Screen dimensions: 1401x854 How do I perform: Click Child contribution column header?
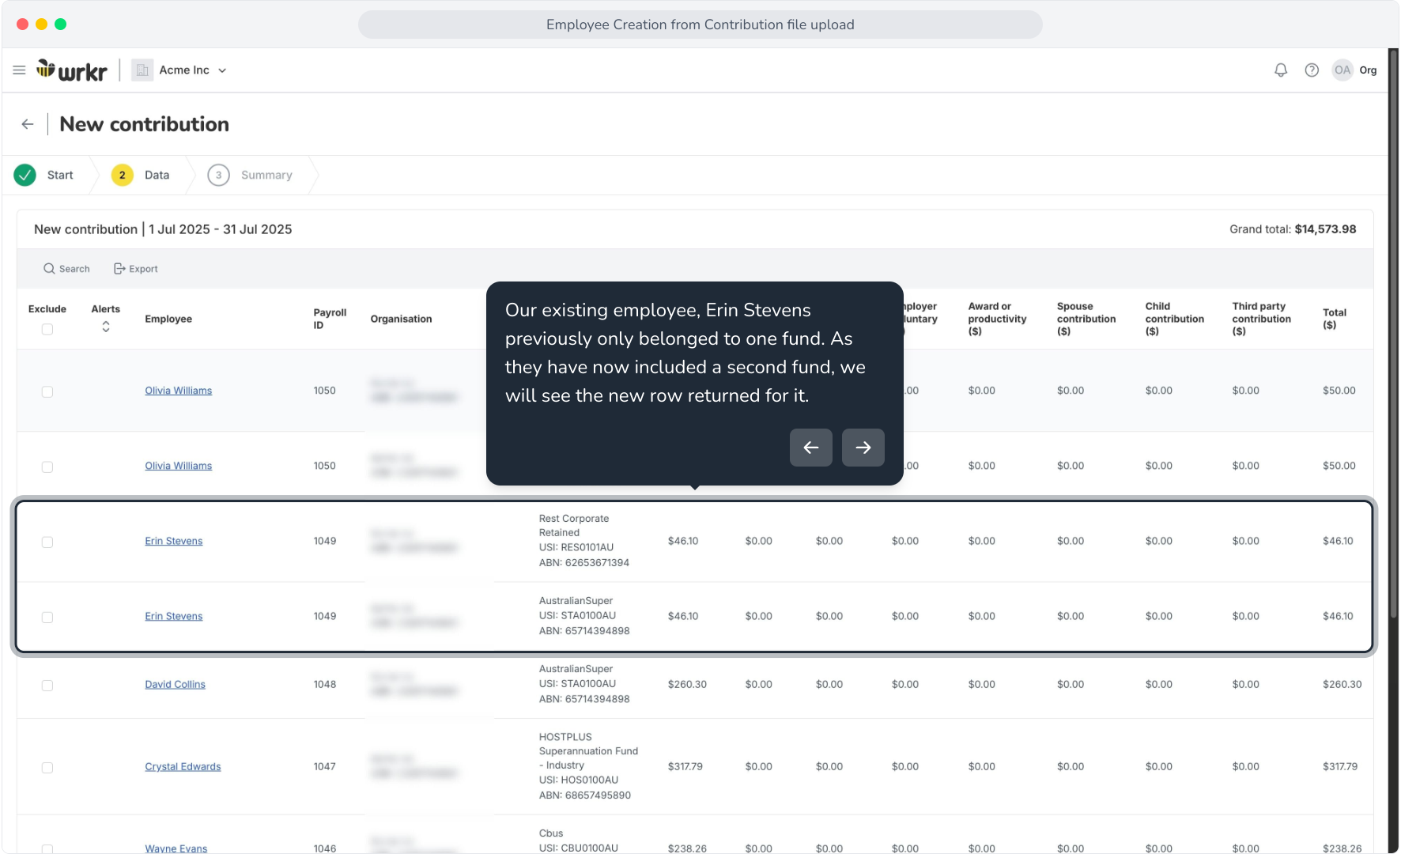coord(1175,319)
